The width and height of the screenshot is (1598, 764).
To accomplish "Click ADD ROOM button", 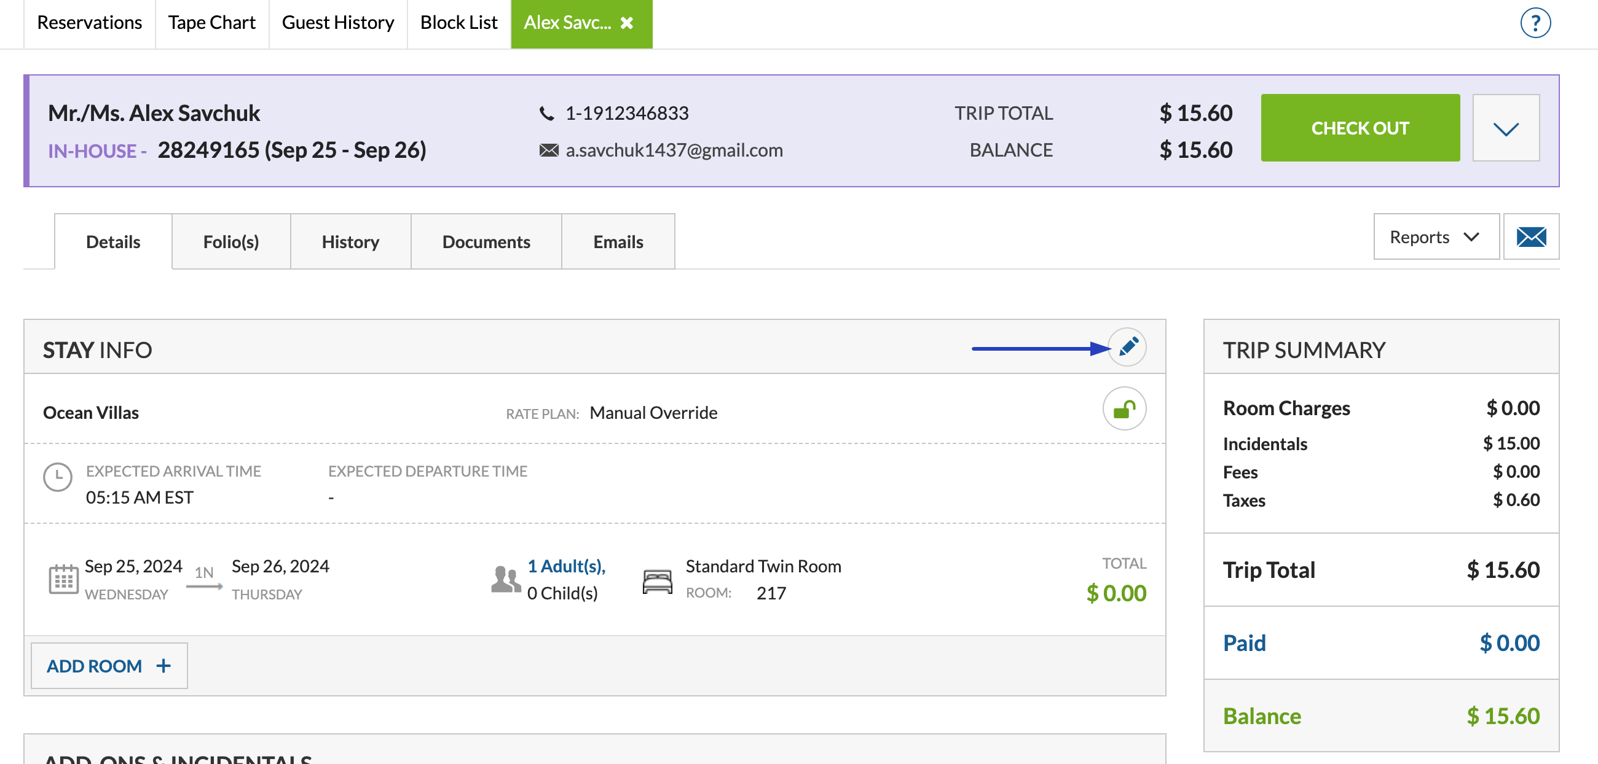I will tap(109, 666).
